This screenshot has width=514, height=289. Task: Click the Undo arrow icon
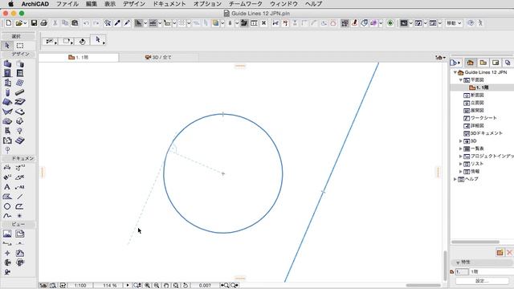click(86, 23)
